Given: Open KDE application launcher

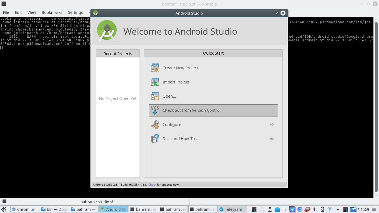Looking at the screenshot, I should (4, 209).
